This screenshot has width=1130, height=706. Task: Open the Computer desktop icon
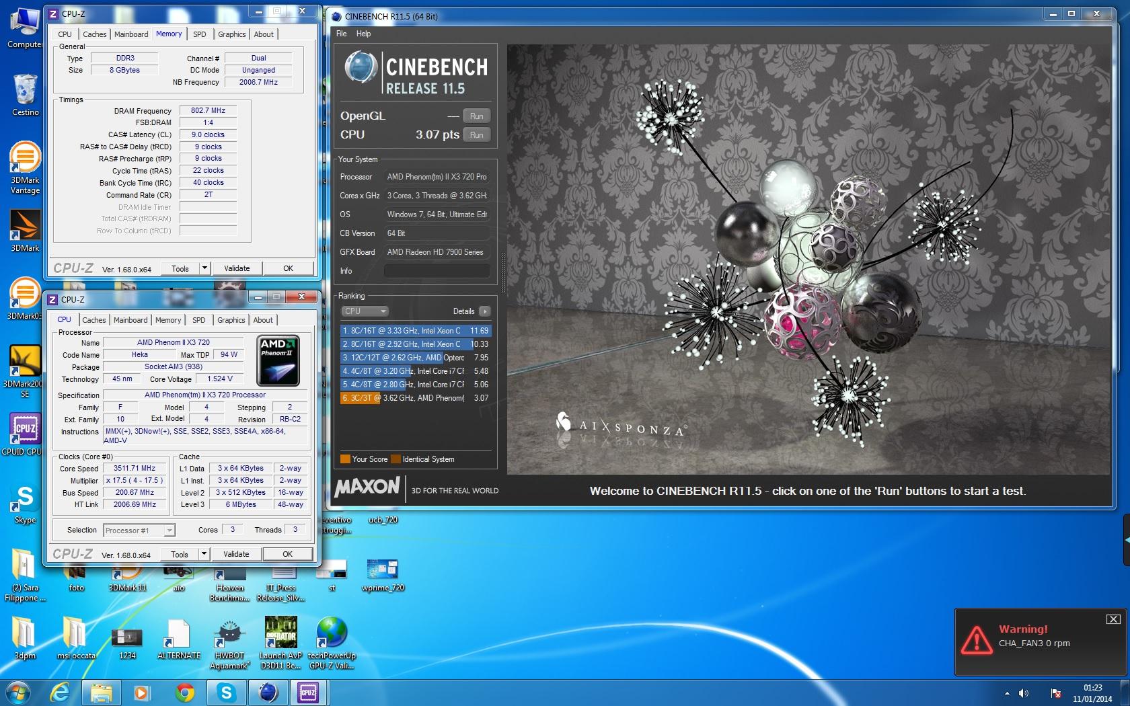pyautogui.click(x=25, y=28)
